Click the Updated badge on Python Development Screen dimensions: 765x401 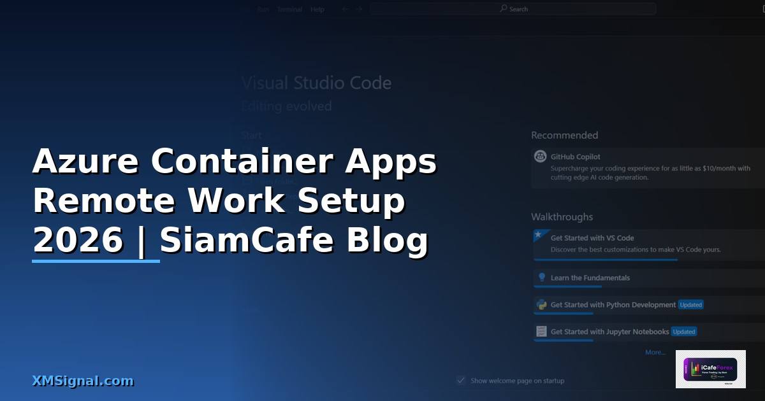(x=690, y=305)
